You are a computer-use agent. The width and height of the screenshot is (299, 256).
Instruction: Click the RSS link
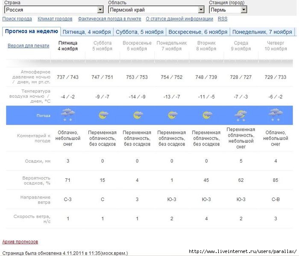point(223,19)
